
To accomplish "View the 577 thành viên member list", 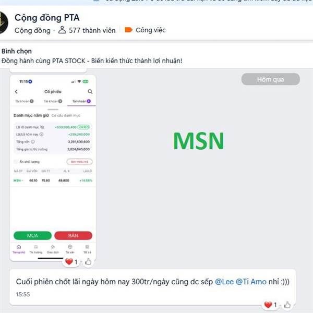I will pos(87,30).
